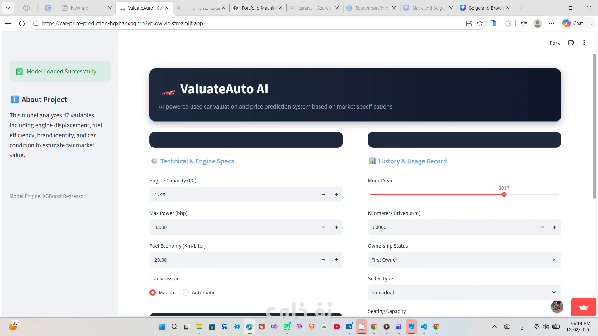This screenshot has width=598, height=336.
Task: Open the taskbar clock and date
Action: (x=578, y=327)
